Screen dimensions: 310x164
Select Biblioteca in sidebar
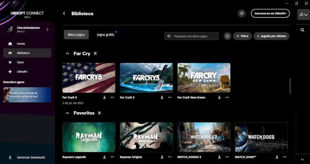pos(27,53)
